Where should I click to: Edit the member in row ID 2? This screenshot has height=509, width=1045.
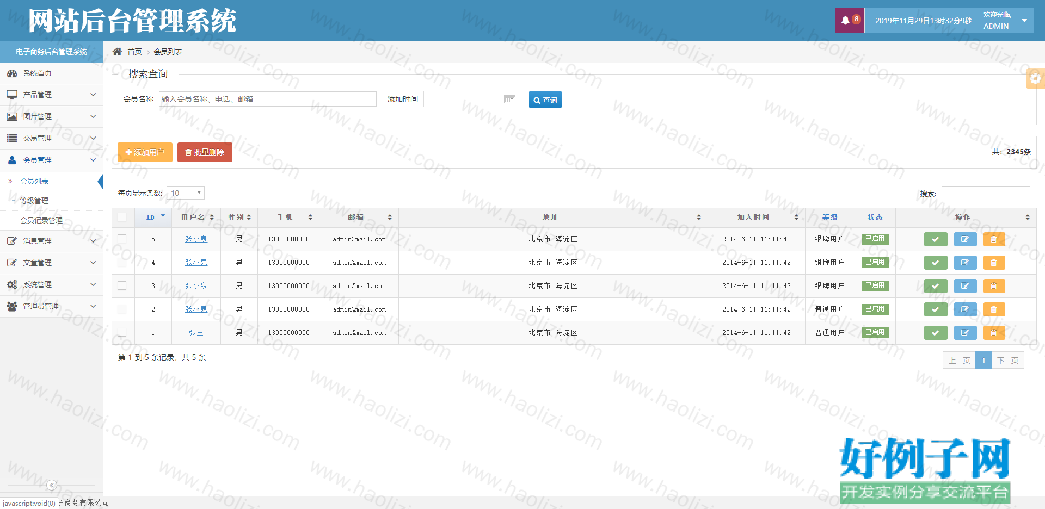965,309
